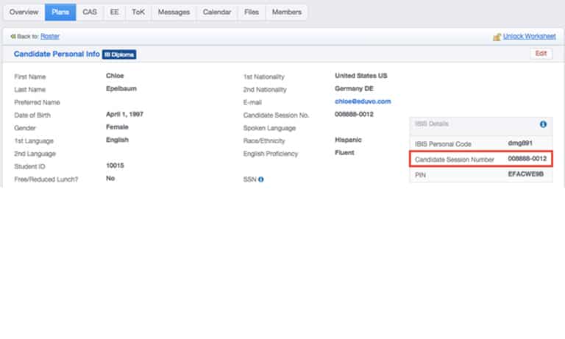Select the English Proficiency value Fluent
Viewport: 565px width, 339px height.
pos(344,153)
